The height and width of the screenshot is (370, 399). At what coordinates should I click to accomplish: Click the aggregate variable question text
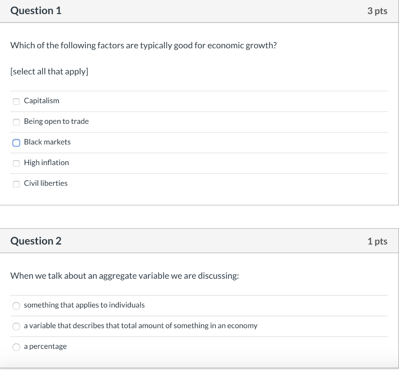coord(125,276)
